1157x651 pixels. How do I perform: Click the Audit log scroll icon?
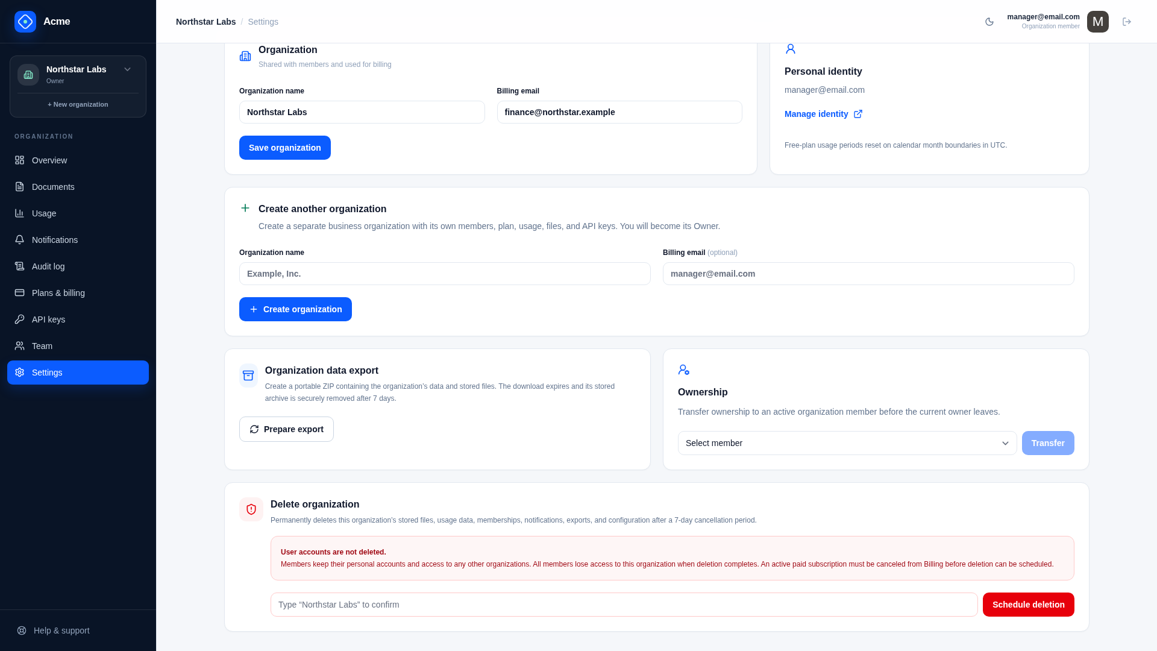click(19, 266)
